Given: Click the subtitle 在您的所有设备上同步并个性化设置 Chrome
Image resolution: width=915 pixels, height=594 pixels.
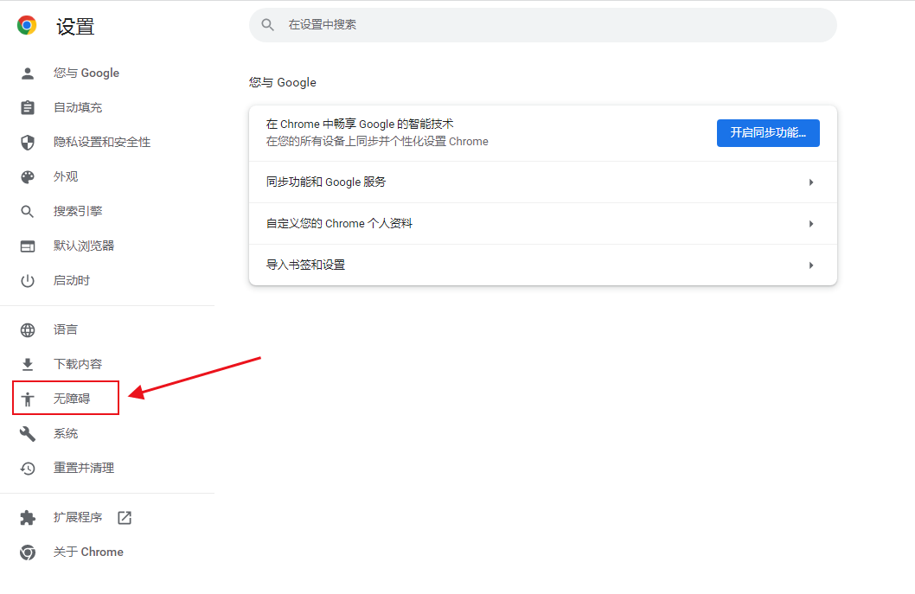Looking at the screenshot, I should click(377, 141).
